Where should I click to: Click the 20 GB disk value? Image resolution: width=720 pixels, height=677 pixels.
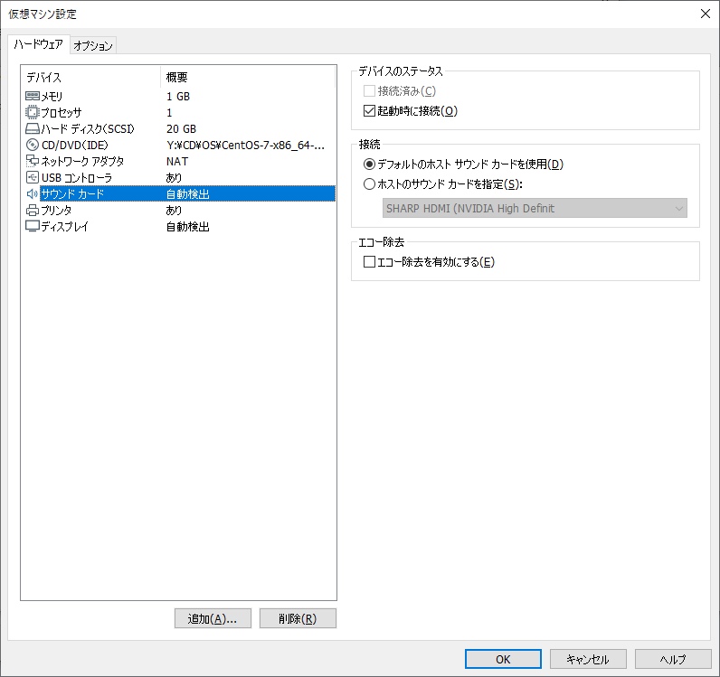tap(181, 129)
